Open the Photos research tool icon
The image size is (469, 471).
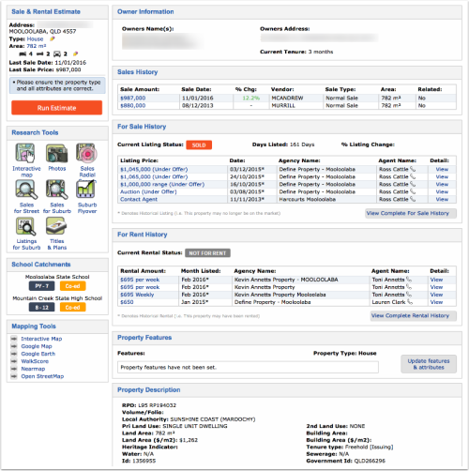pyautogui.click(x=57, y=153)
